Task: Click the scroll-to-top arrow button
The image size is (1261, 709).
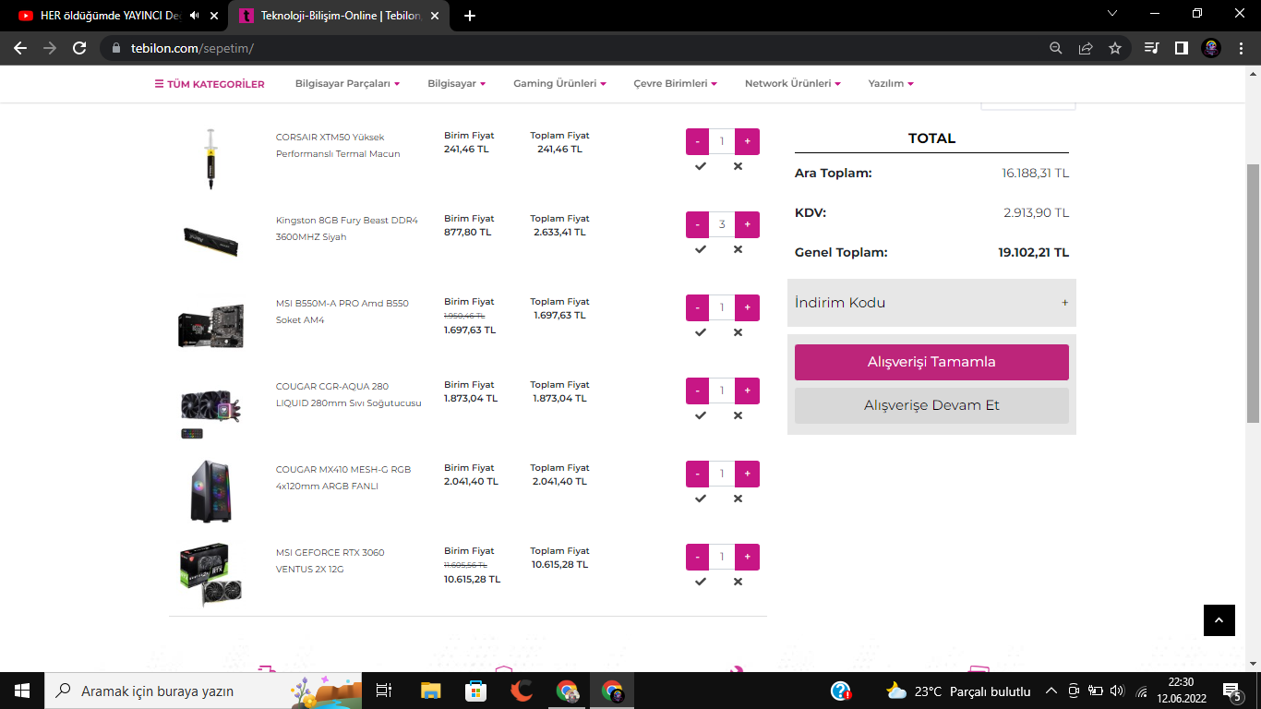Action: (x=1219, y=620)
